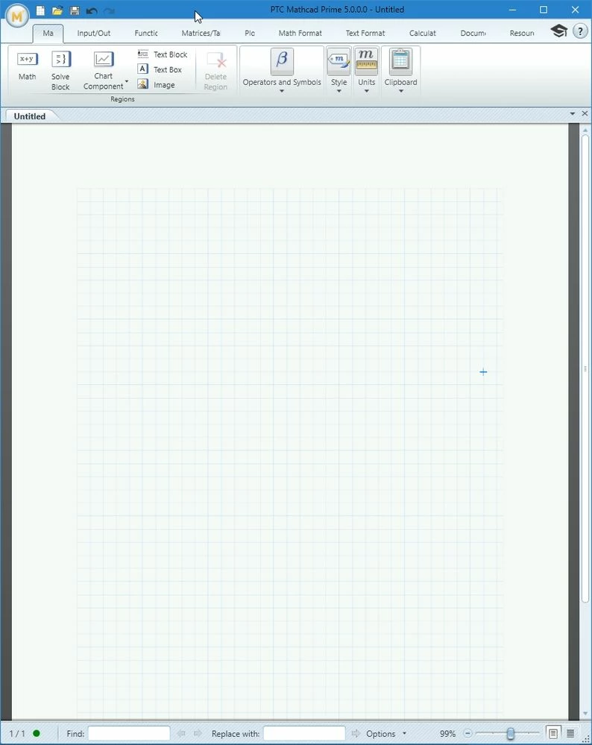
Task: Save the worksheet with the floppy icon
Action: (75, 10)
